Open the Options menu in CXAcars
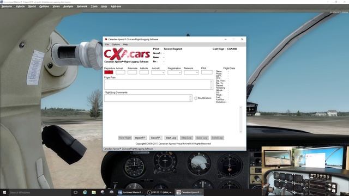The image size is (349, 196). 116,45
